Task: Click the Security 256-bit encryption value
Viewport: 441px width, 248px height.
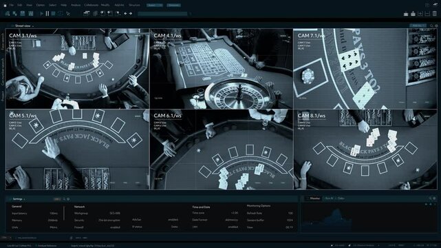Action: [109, 220]
